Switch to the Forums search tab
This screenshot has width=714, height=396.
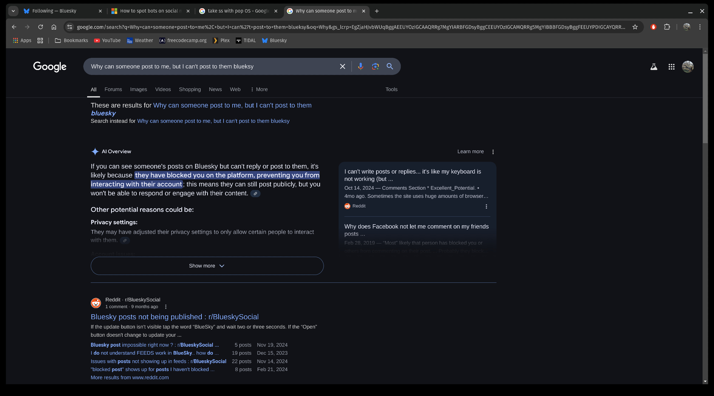[113, 89]
